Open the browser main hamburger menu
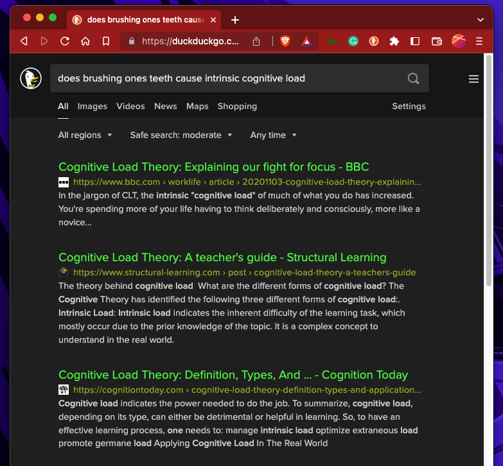 point(479,41)
